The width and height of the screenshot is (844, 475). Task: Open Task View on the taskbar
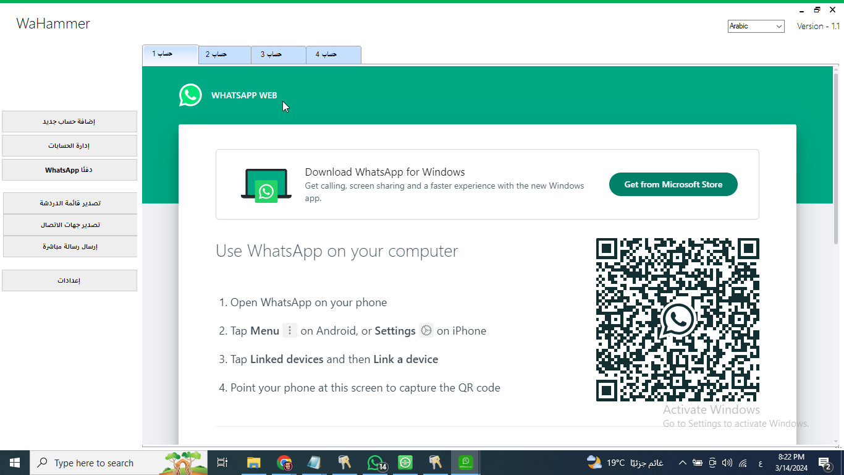tap(222, 463)
